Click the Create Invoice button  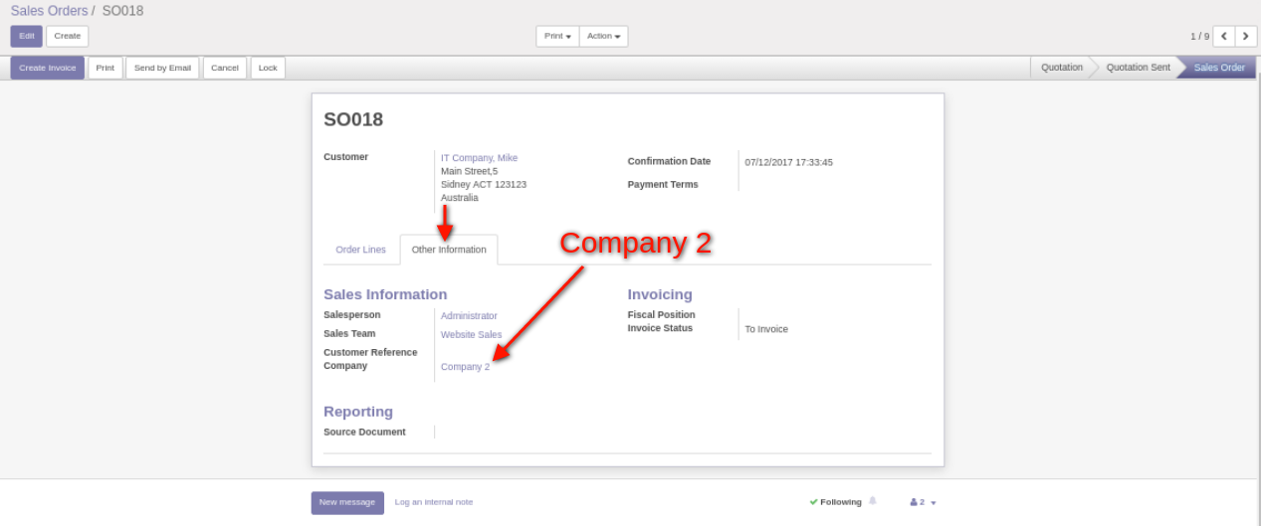click(48, 68)
